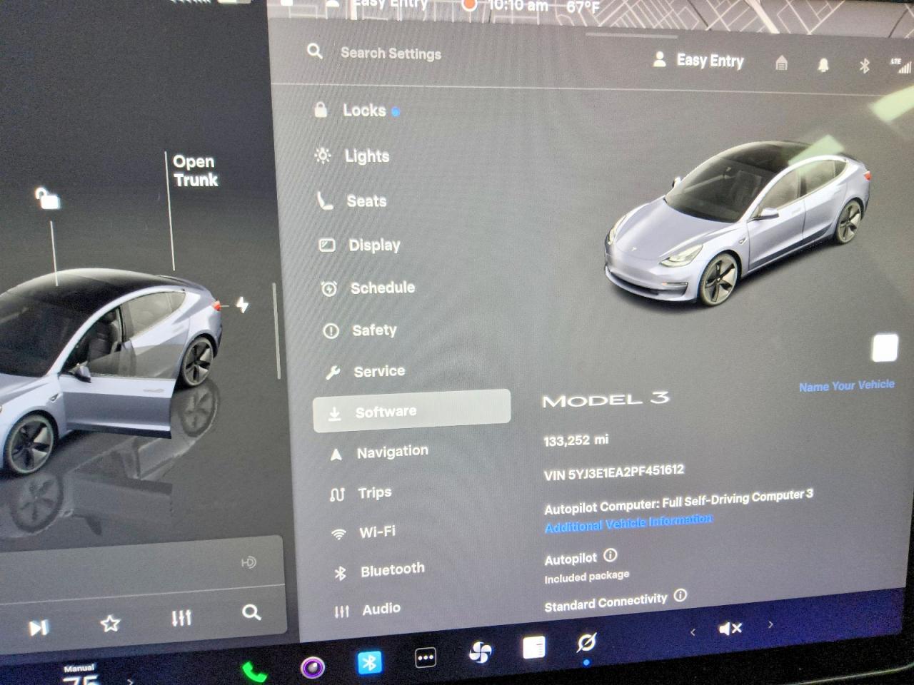
Task: Open the Easy Entry driver profile
Action: click(x=698, y=61)
